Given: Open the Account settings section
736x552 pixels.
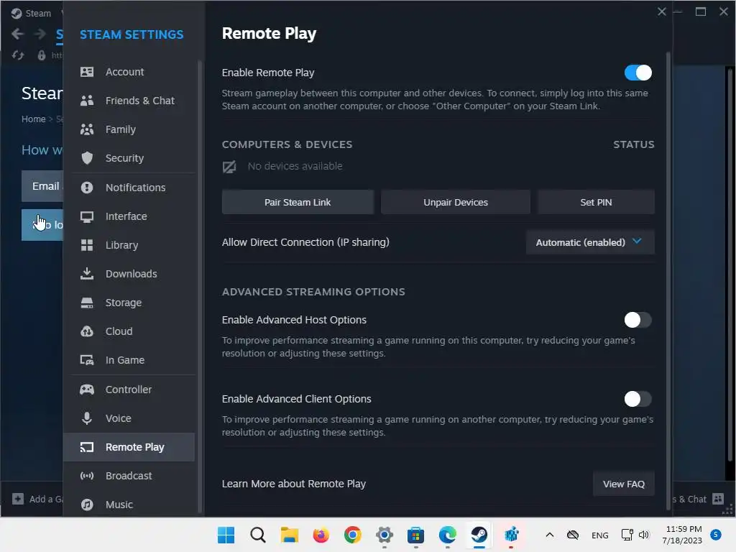Looking at the screenshot, I should [x=129, y=72].
